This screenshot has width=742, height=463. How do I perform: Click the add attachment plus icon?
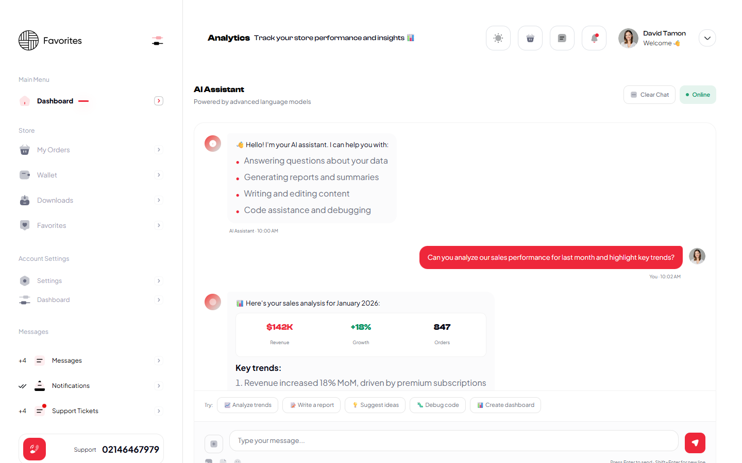point(214,443)
